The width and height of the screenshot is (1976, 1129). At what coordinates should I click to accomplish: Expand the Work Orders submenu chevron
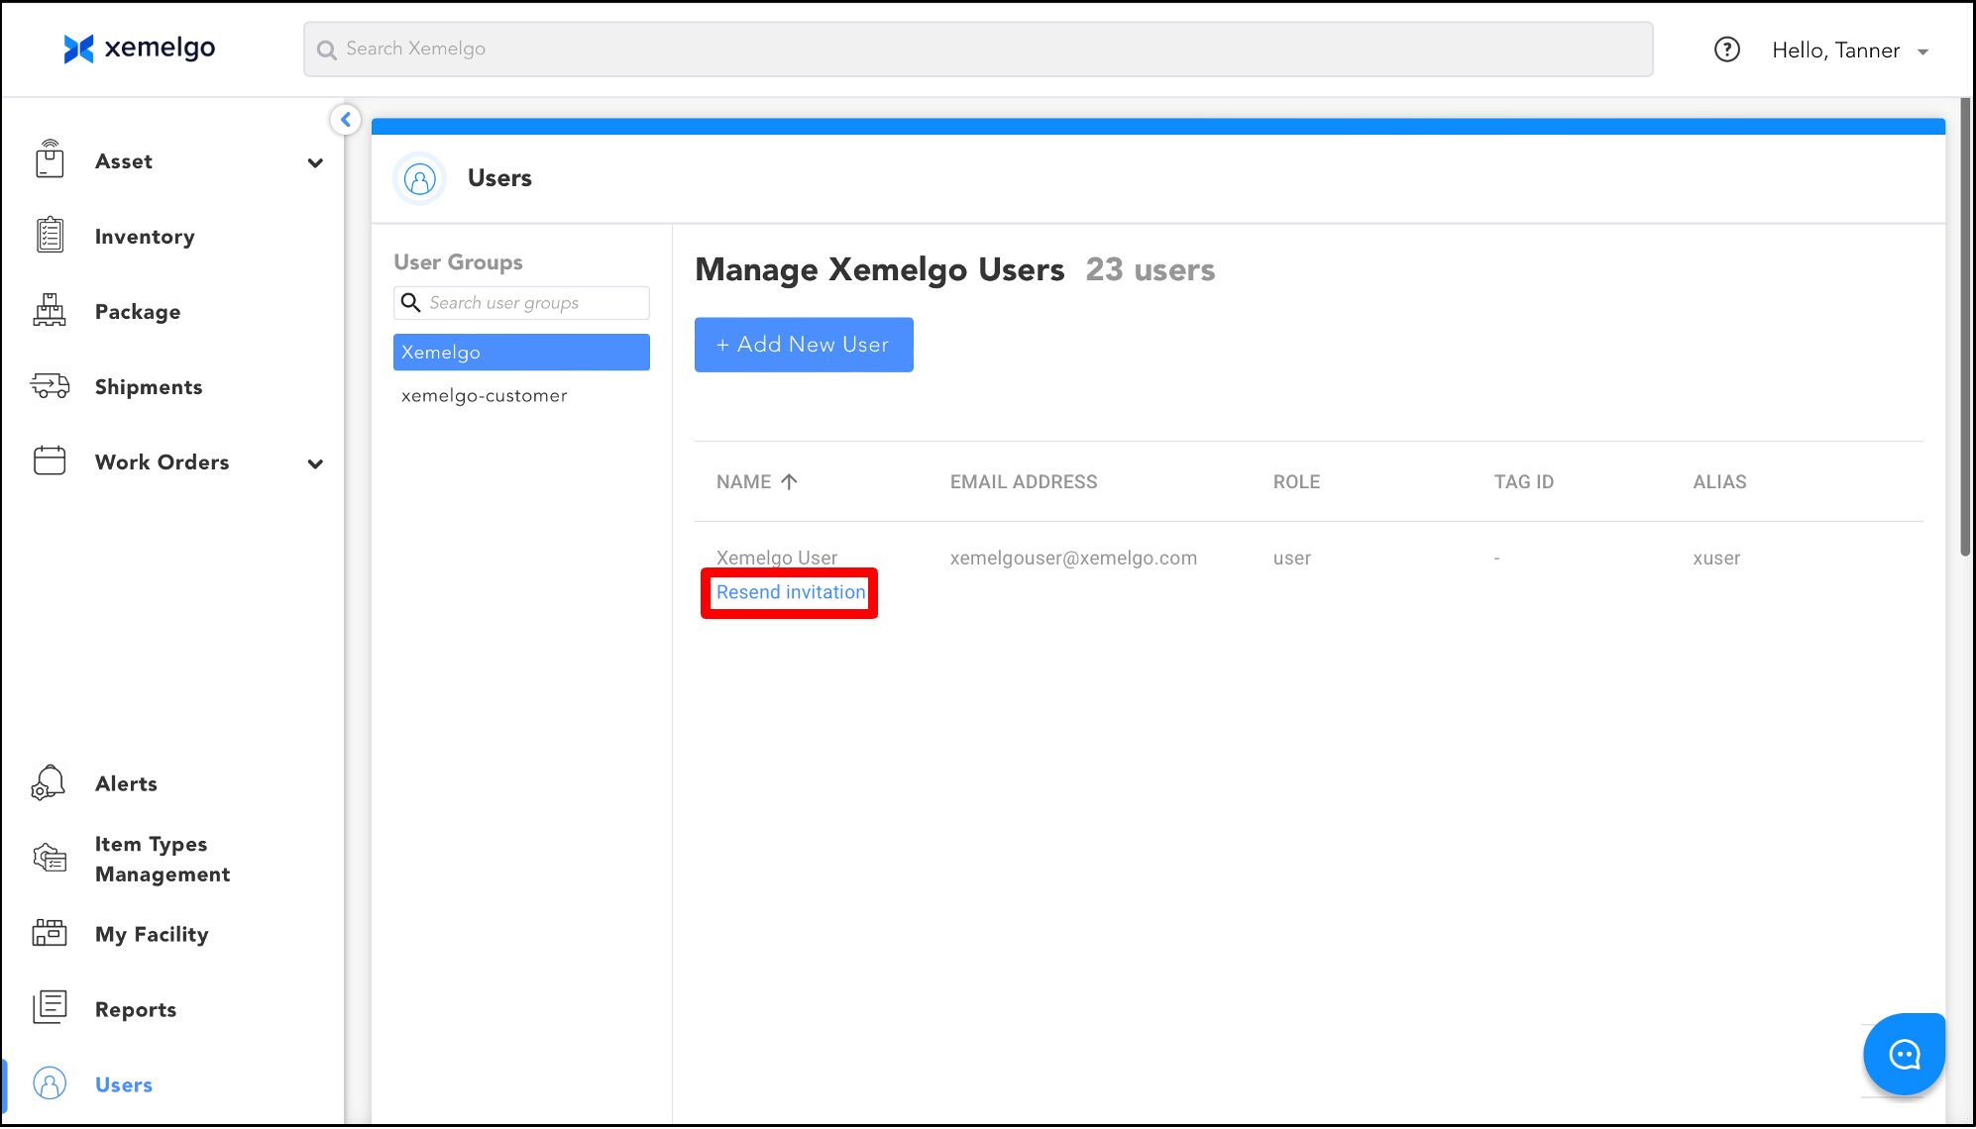[x=315, y=463]
